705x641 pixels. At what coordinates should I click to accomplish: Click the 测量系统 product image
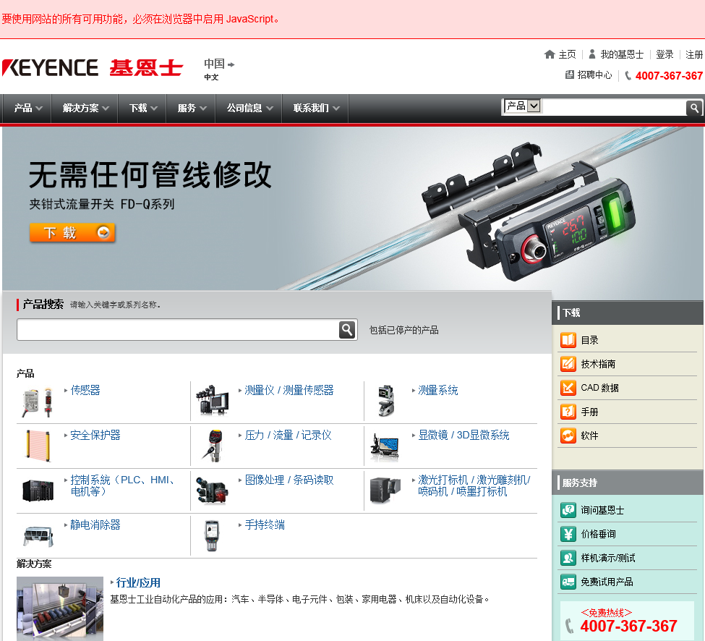pos(386,400)
